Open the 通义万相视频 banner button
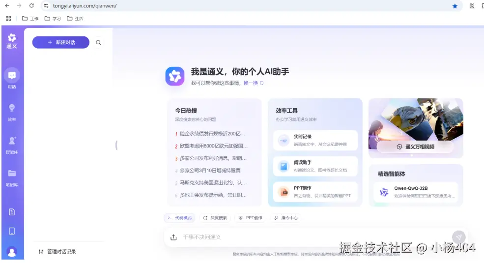This screenshot has height=263, width=484. click(x=416, y=146)
